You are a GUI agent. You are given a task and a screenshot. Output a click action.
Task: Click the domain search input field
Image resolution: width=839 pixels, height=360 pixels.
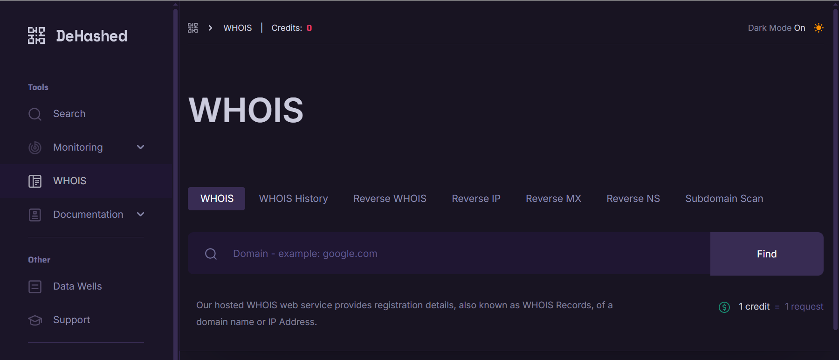click(x=466, y=254)
